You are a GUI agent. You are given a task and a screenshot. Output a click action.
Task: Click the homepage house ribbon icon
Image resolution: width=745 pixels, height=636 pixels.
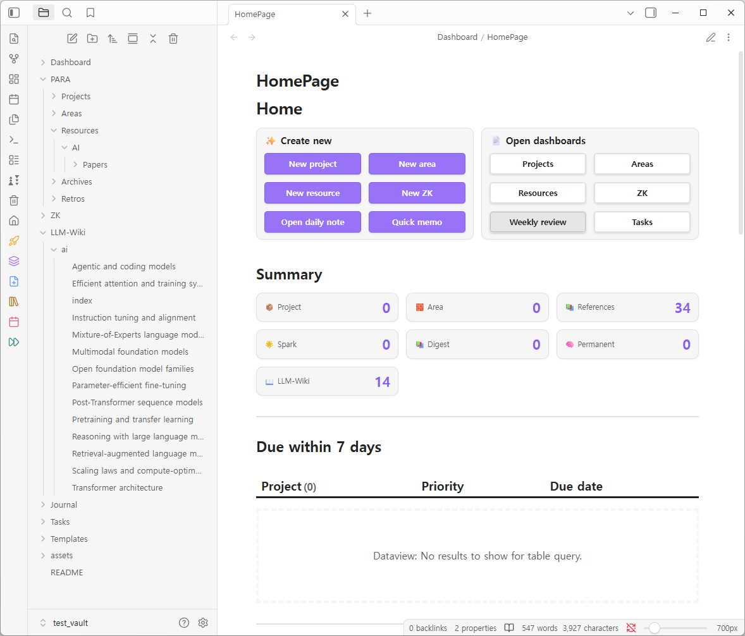click(x=14, y=221)
